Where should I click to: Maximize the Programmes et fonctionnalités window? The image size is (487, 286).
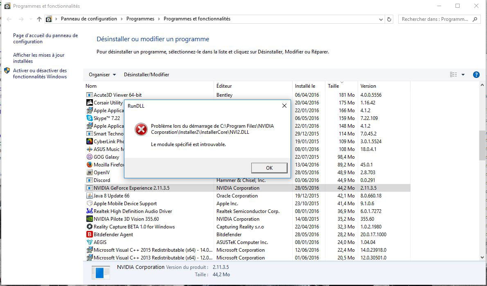coord(458,6)
